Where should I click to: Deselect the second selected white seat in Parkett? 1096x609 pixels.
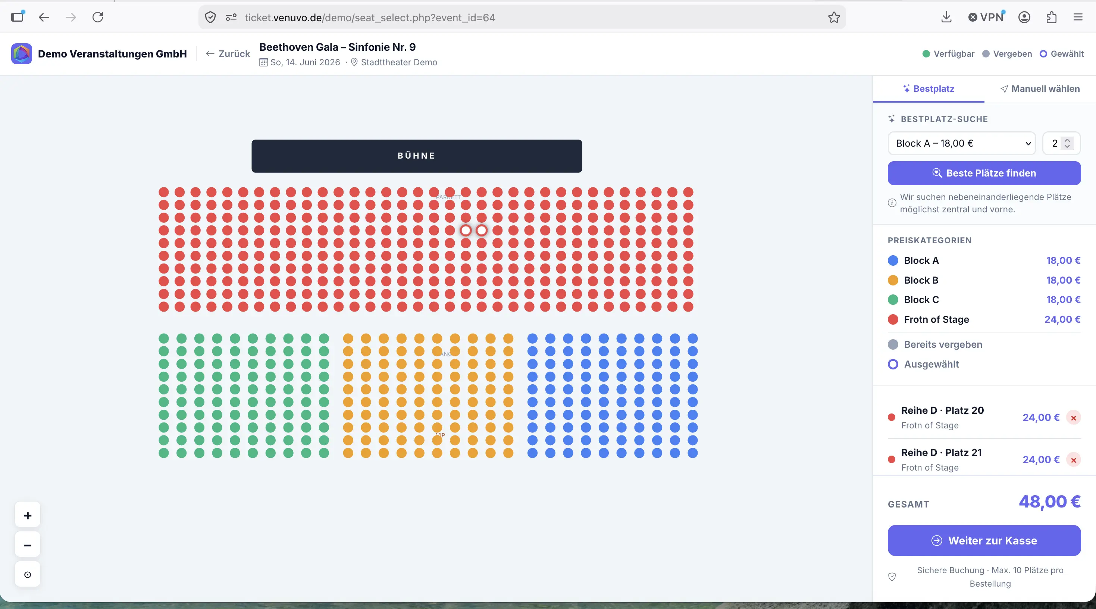point(482,230)
